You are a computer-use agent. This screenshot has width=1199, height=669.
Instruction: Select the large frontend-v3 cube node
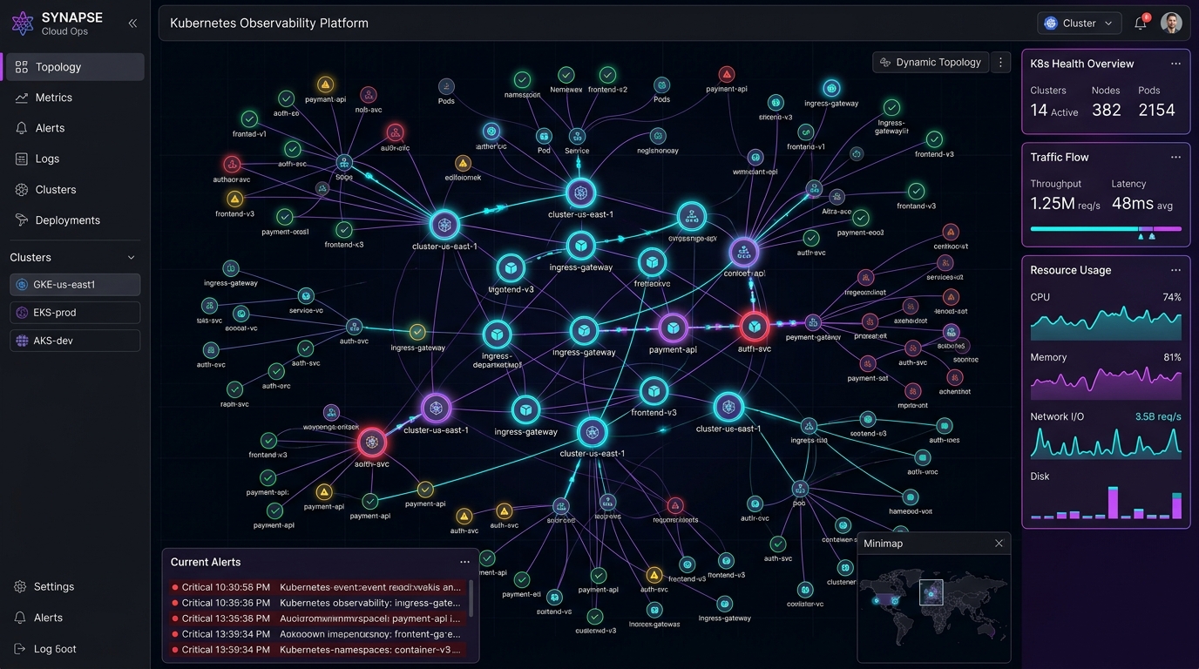[x=654, y=391]
